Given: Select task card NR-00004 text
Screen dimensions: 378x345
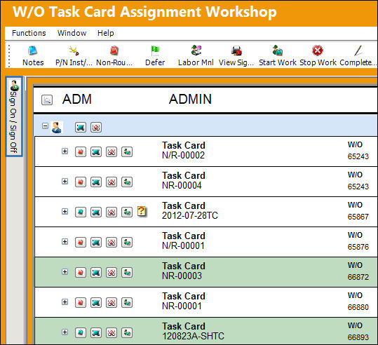Looking at the screenshot, I should coord(182,185).
